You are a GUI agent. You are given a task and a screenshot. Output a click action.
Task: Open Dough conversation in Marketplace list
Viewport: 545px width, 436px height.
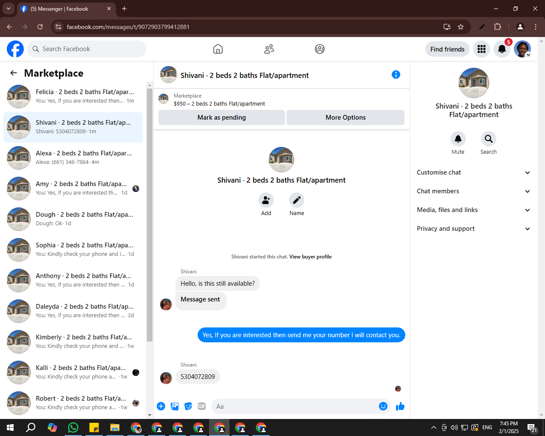pos(73,219)
